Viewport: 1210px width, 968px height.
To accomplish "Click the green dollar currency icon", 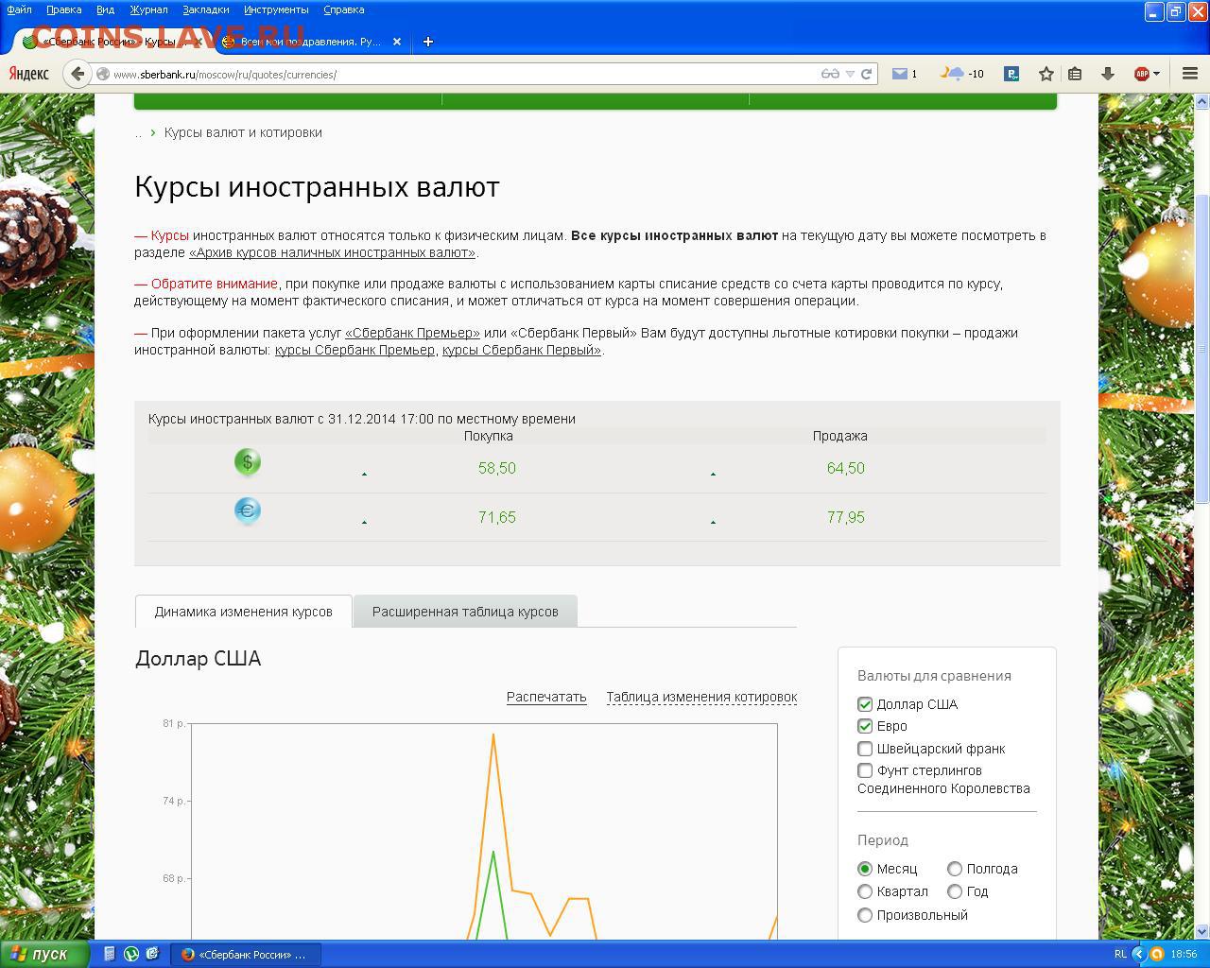I will click(248, 462).
